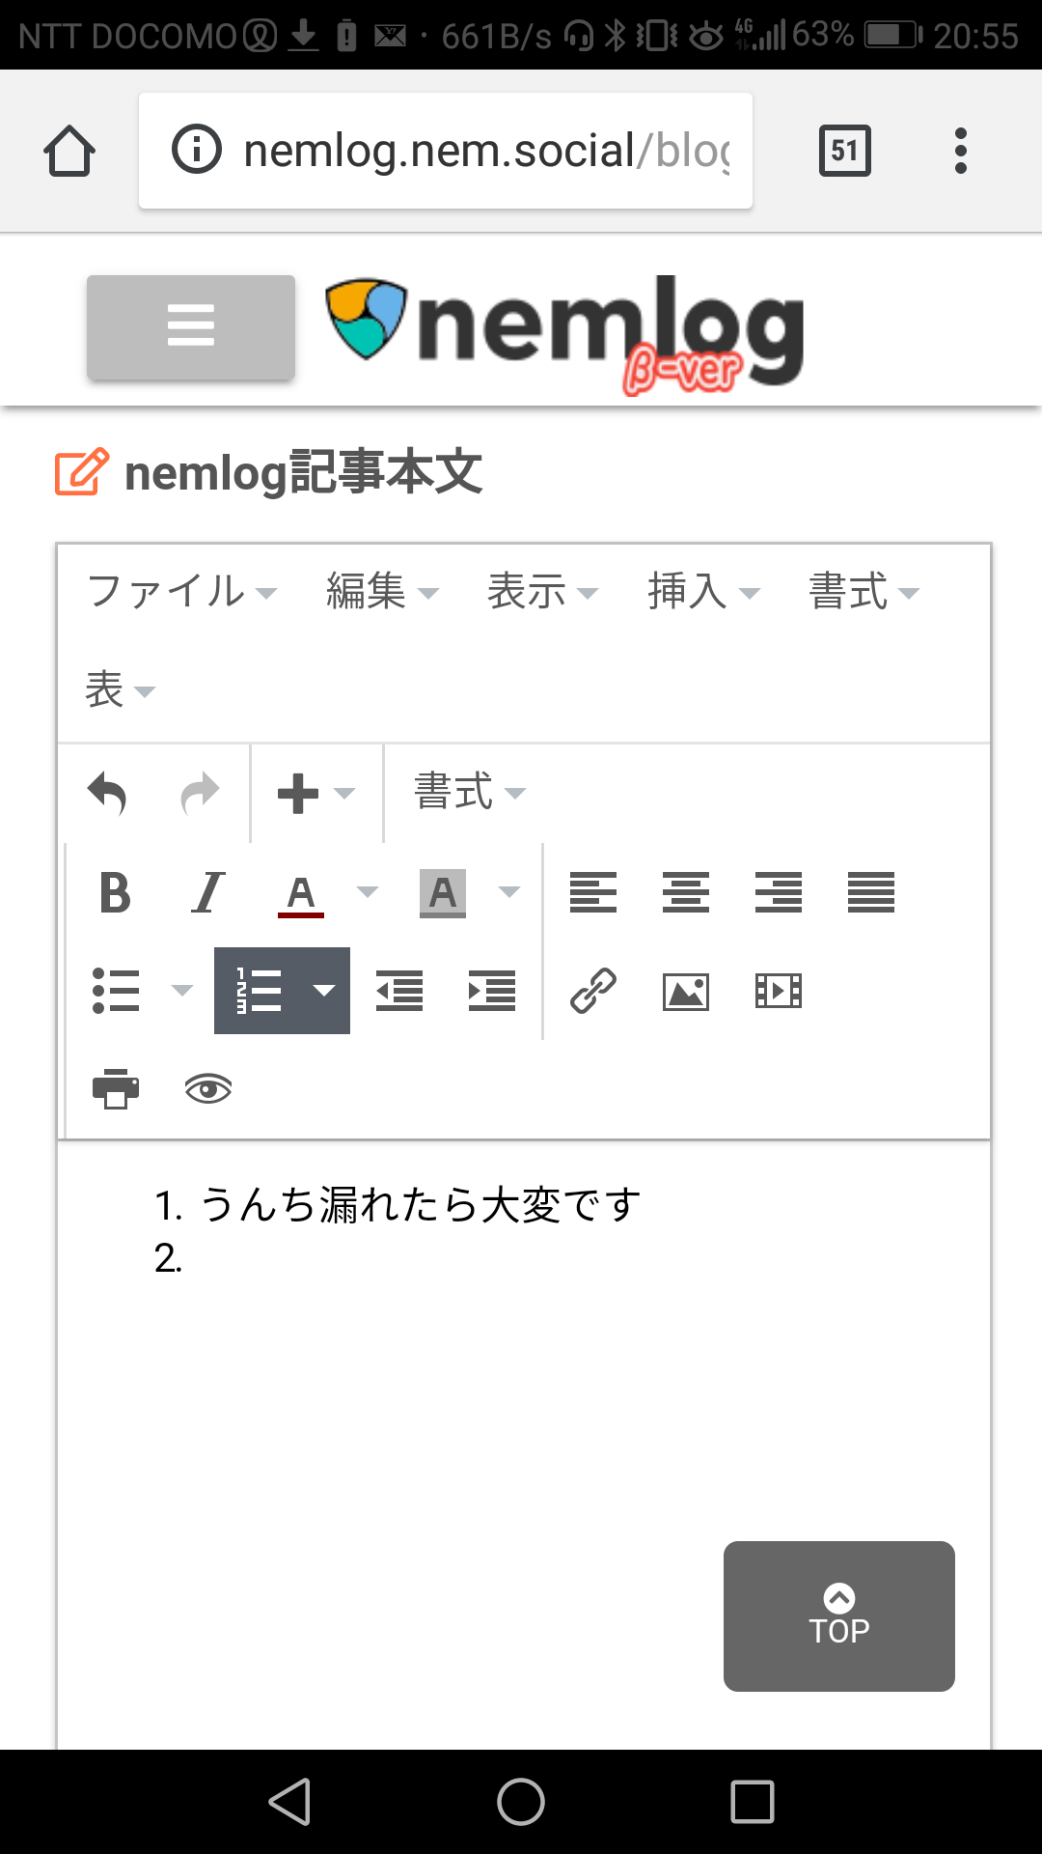Toggle the numbered list button off
1042x1854 pixels.
click(x=259, y=991)
